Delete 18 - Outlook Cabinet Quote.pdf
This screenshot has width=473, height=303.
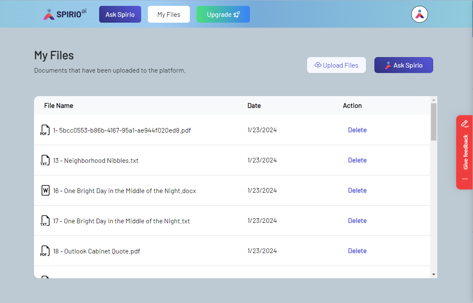point(357,251)
